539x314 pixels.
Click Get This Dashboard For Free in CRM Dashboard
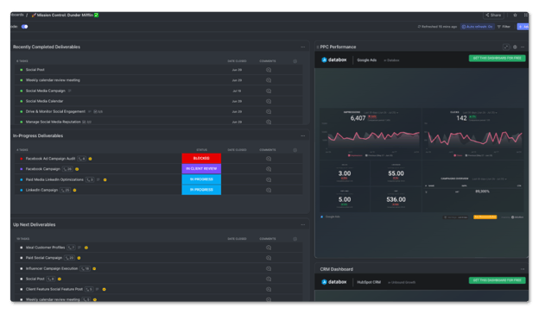[x=497, y=280]
